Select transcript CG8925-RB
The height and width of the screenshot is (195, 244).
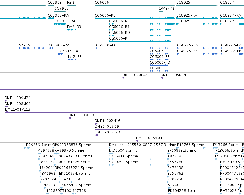(186, 21)
